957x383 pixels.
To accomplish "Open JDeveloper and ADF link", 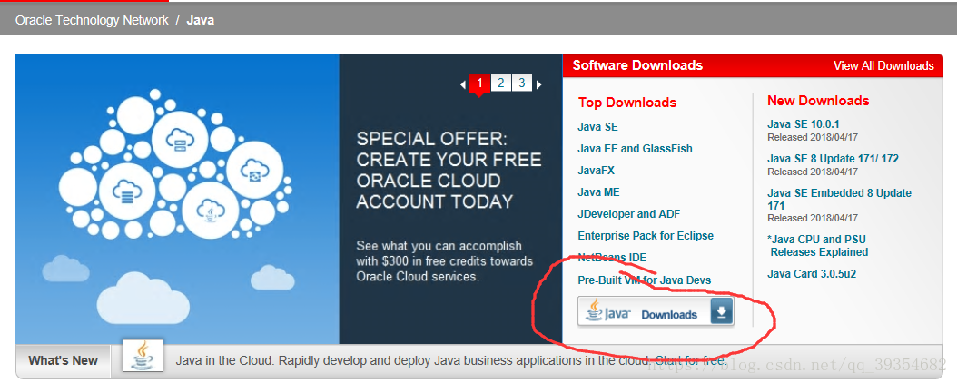I will tap(628, 214).
